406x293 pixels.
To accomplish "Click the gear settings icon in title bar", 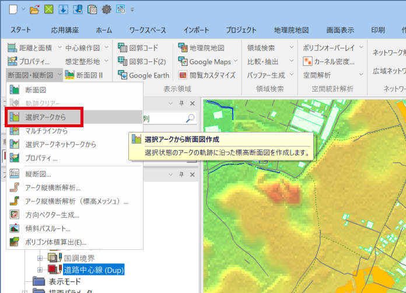I will [106, 9].
